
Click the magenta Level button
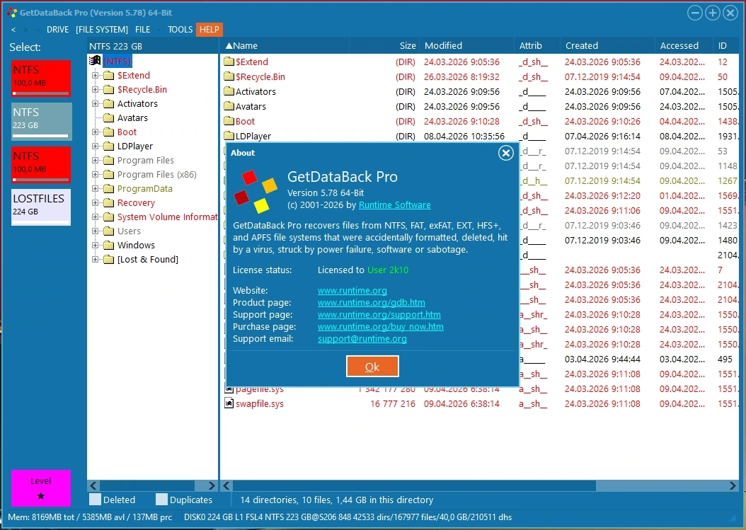[x=41, y=488]
